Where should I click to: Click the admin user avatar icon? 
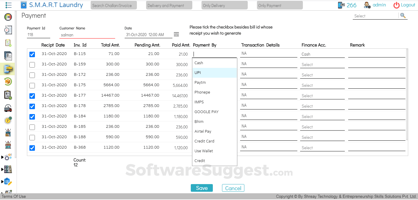click(x=367, y=5)
